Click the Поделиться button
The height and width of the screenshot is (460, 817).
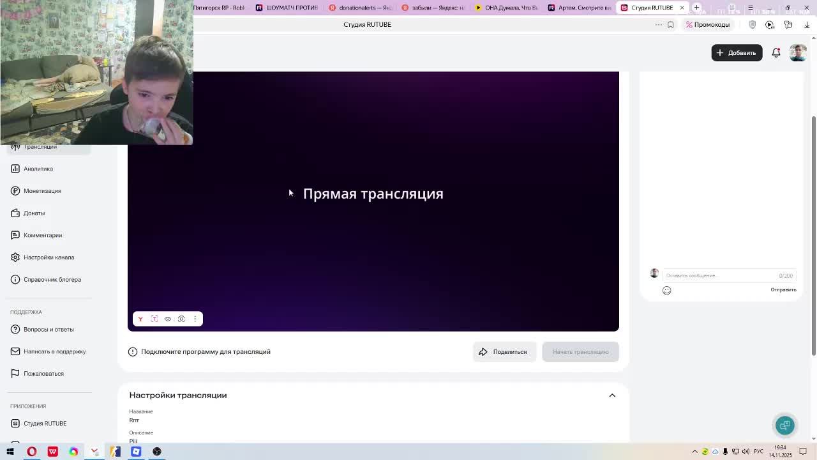(x=504, y=352)
